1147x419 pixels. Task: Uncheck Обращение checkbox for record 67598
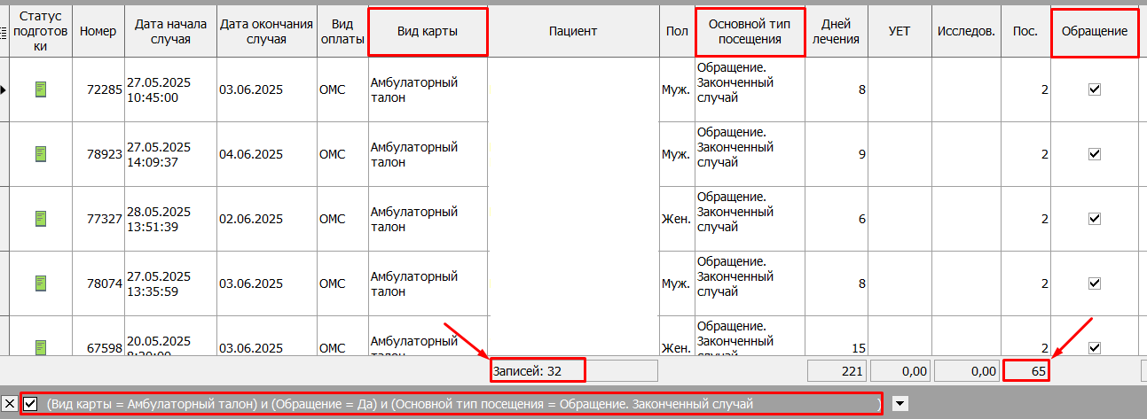(1094, 347)
